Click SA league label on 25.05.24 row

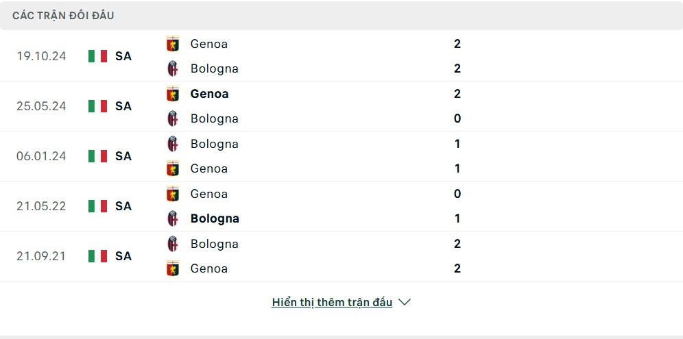(123, 106)
